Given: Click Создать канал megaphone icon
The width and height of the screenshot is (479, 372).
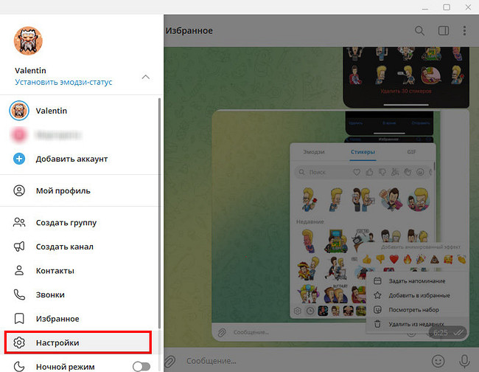Looking at the screenshot, I should [x=19, y=247].
